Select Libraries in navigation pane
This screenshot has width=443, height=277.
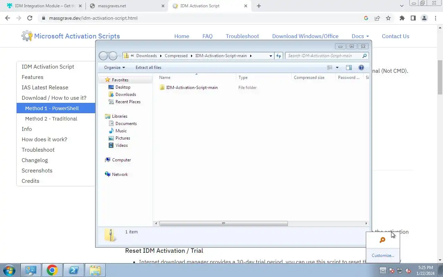(120, 116)
